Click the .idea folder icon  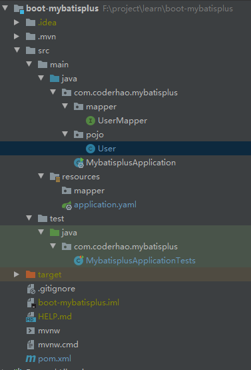tap(31, 23)
